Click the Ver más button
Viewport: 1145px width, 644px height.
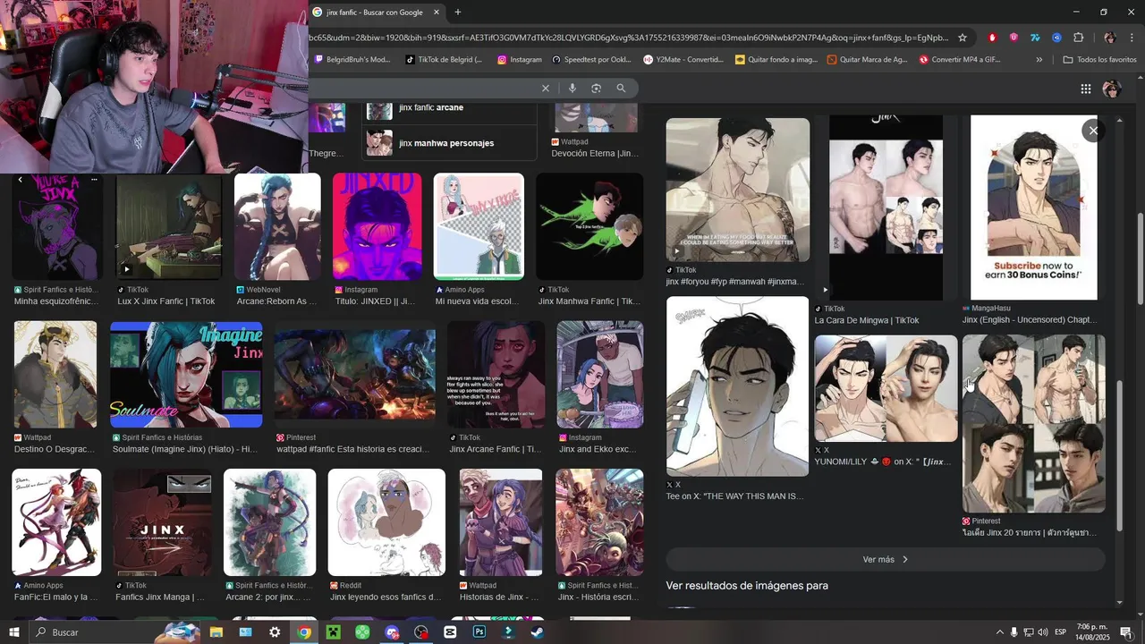pyautogui.click(x=886, y=559)
